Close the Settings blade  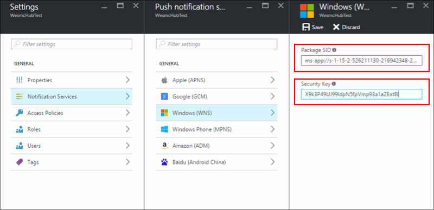[x=136, y=5]
